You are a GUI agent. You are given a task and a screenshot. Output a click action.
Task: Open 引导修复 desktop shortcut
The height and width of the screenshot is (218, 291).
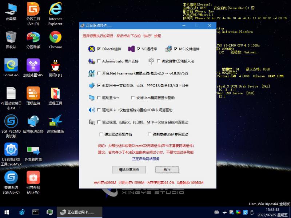click(33, 178)
